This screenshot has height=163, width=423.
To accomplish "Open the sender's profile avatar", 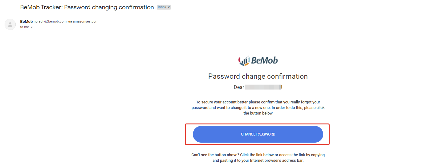I will [10, 24].
